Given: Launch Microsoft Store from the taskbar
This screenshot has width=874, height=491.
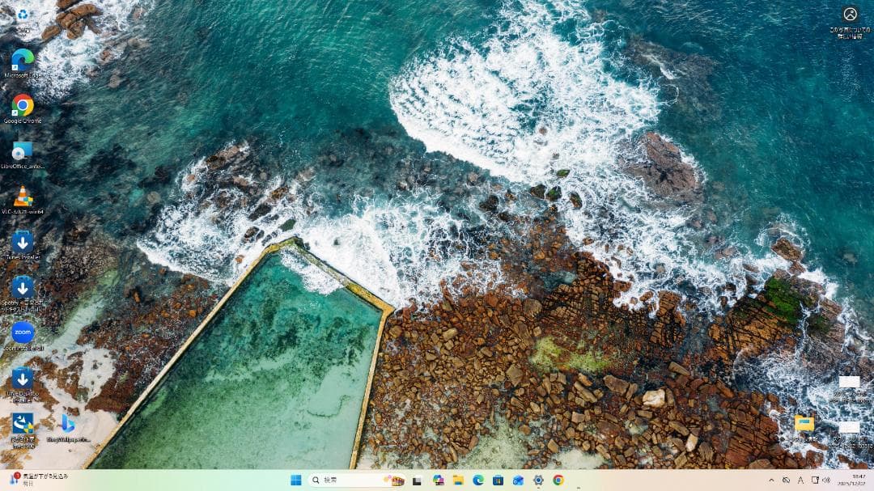Looking at the screenshot, I should pyautogui.click(x=498, y=480).
